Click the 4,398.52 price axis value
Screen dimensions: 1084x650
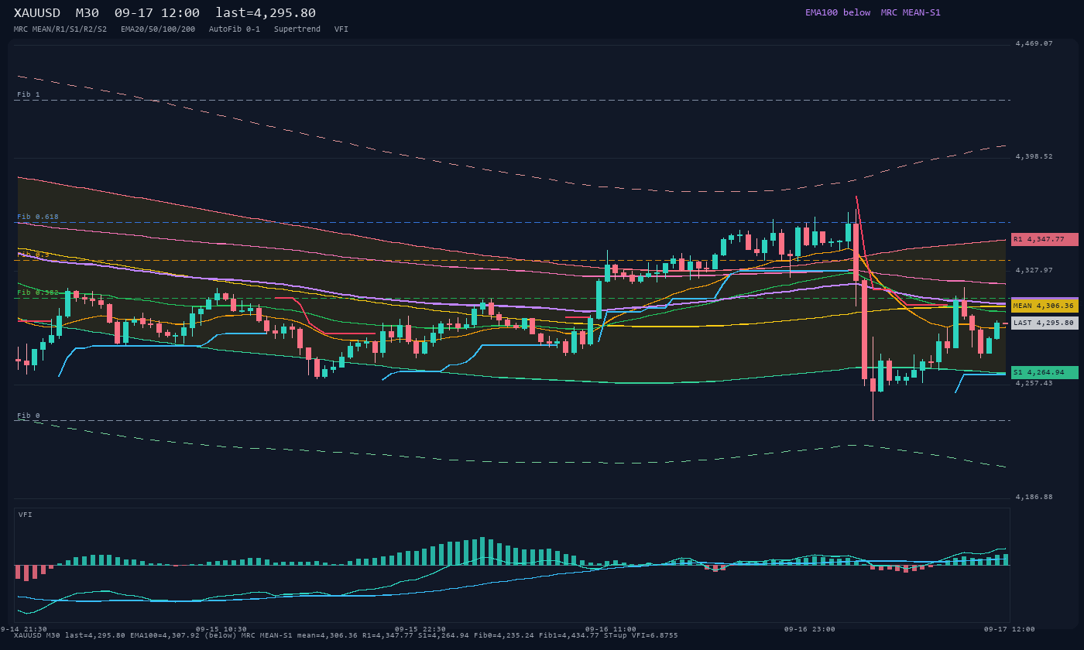click(1034, 156)
